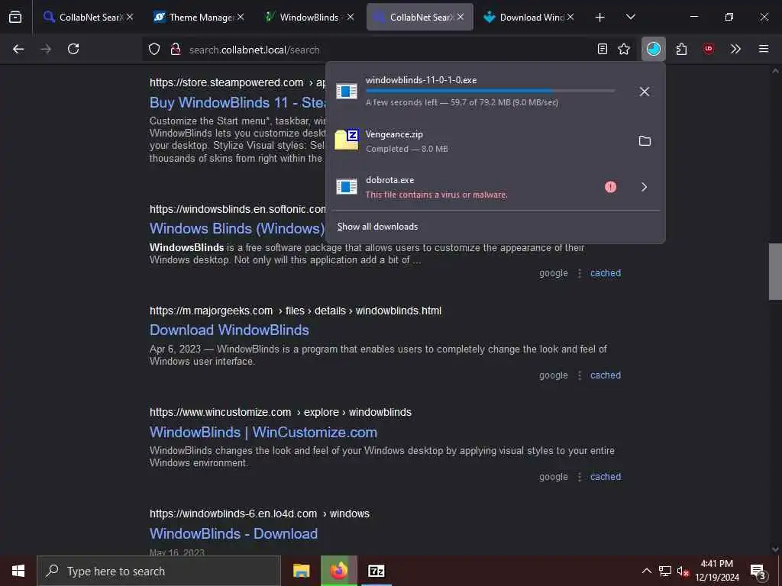The height and width of the screenshot is (586, 782).
Task: Show Vengeance.zip in folder
Action: click(x=645, y=141)
